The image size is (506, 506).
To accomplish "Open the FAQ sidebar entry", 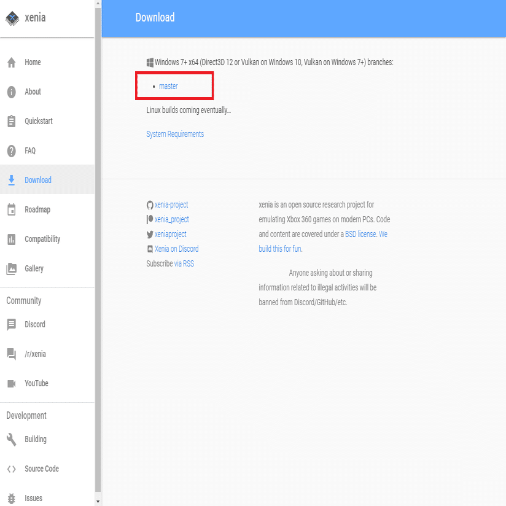I will point(47,150).
